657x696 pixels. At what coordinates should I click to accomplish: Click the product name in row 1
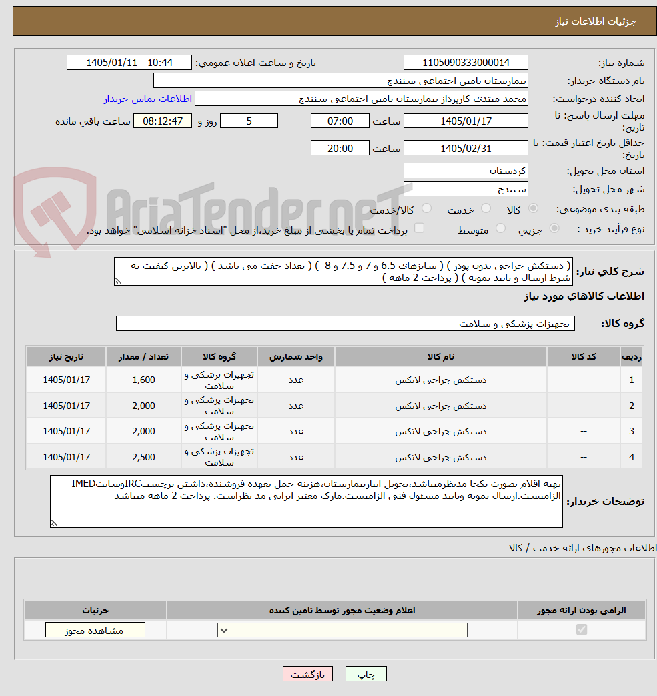point(440,380)
